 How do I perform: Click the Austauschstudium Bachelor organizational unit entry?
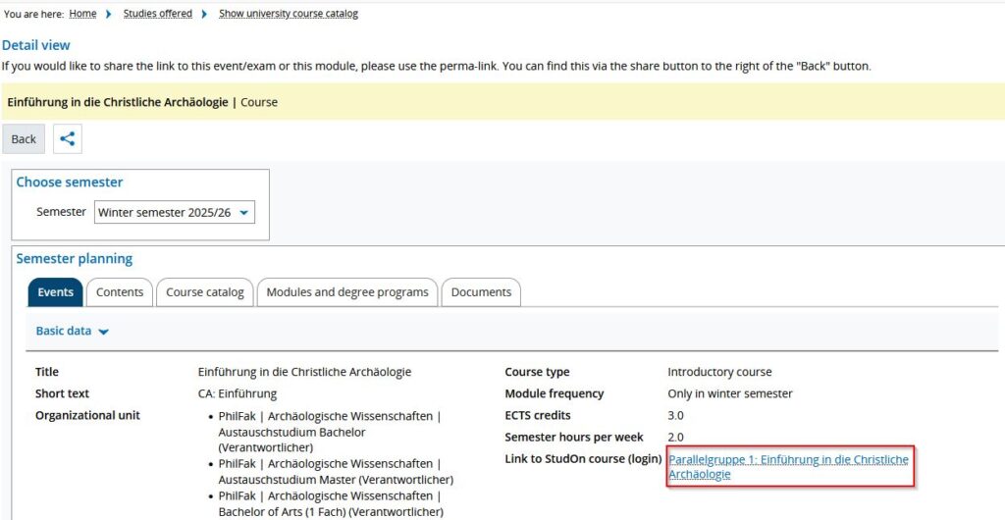330,432
